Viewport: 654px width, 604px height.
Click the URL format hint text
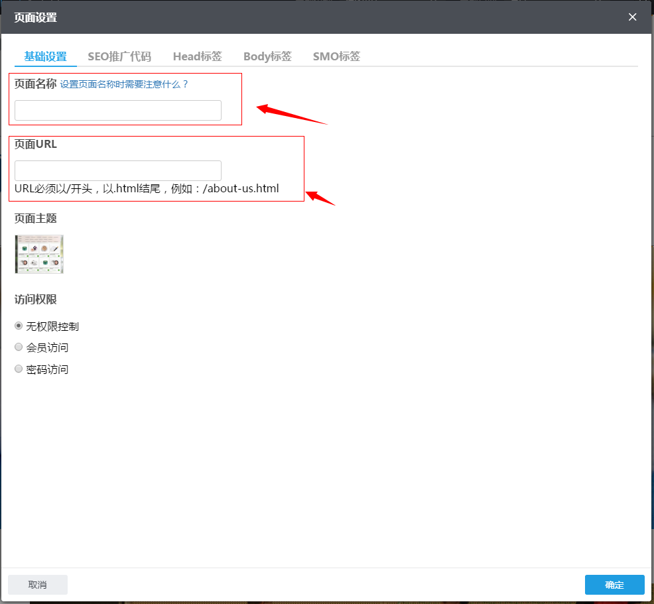point(147,188)
